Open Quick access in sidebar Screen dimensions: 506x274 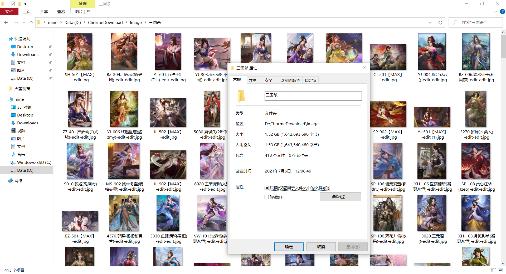(x=22, y=39)
